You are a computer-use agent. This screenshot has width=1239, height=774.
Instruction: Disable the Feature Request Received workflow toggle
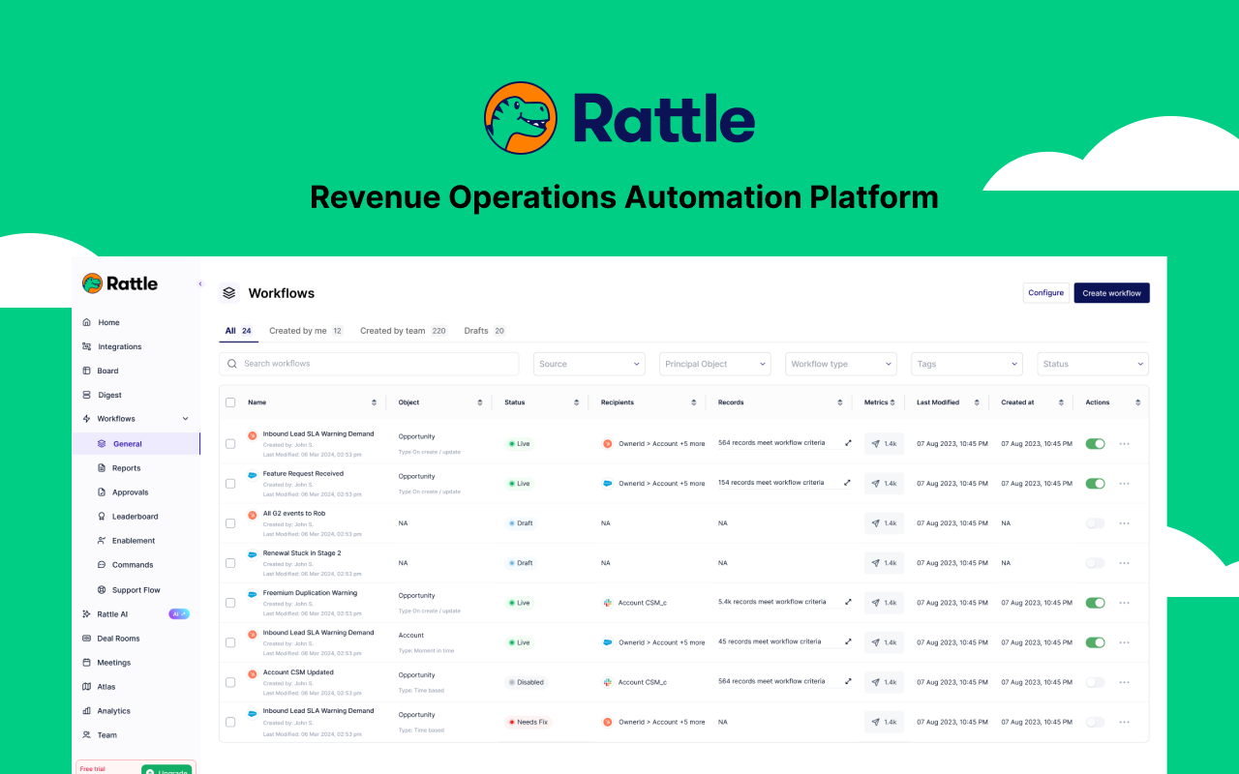coord(1095,483)
